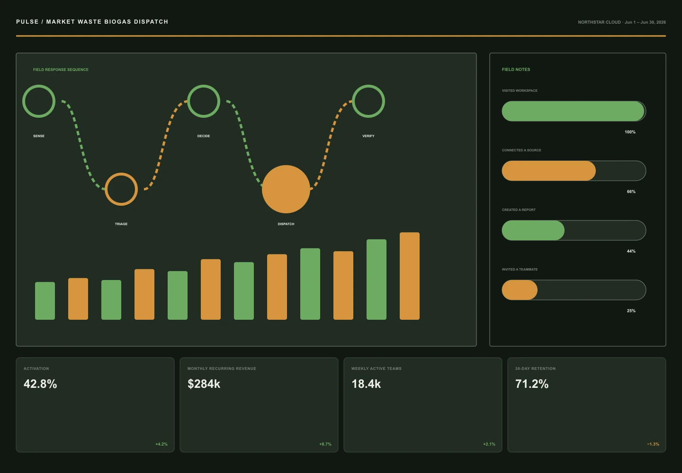Click the +2.1% change indicator
The image size is (682, 473).
point(489,444)
